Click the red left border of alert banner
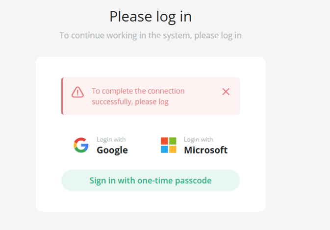 62,96
